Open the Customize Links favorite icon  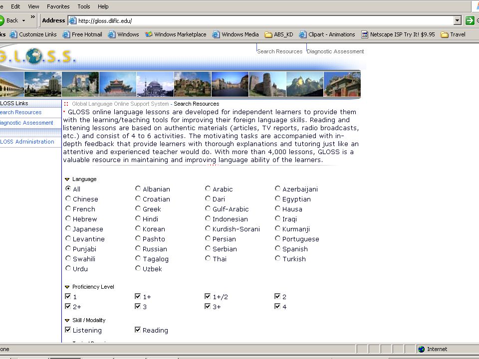point(13,34)
